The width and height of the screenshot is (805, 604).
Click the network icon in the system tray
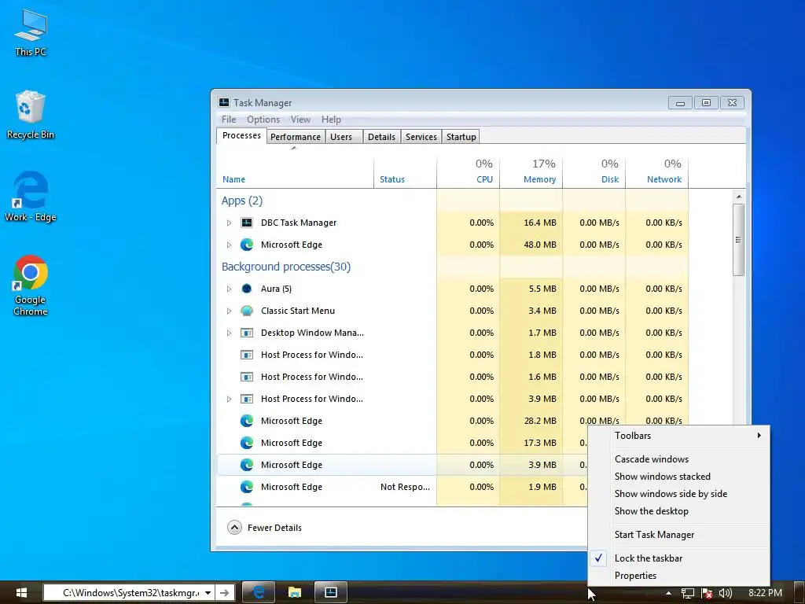tap(687, 593)
